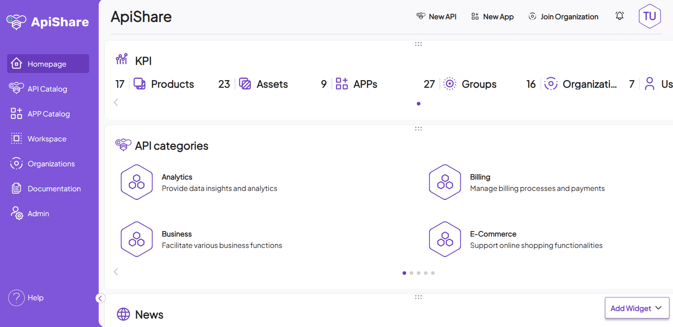Open the Add Widget dropdown

point(637,308)
